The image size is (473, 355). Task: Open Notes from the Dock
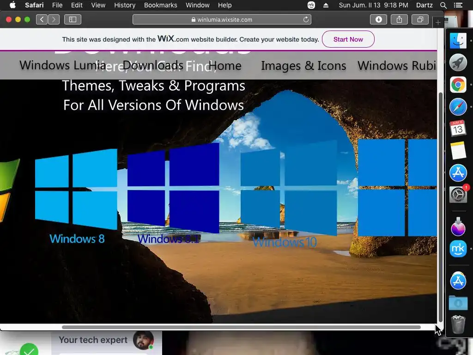(x=458, y=151)
